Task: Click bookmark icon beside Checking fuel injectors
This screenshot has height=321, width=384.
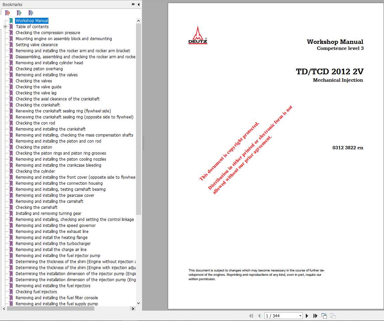Action: click(11, 292)
